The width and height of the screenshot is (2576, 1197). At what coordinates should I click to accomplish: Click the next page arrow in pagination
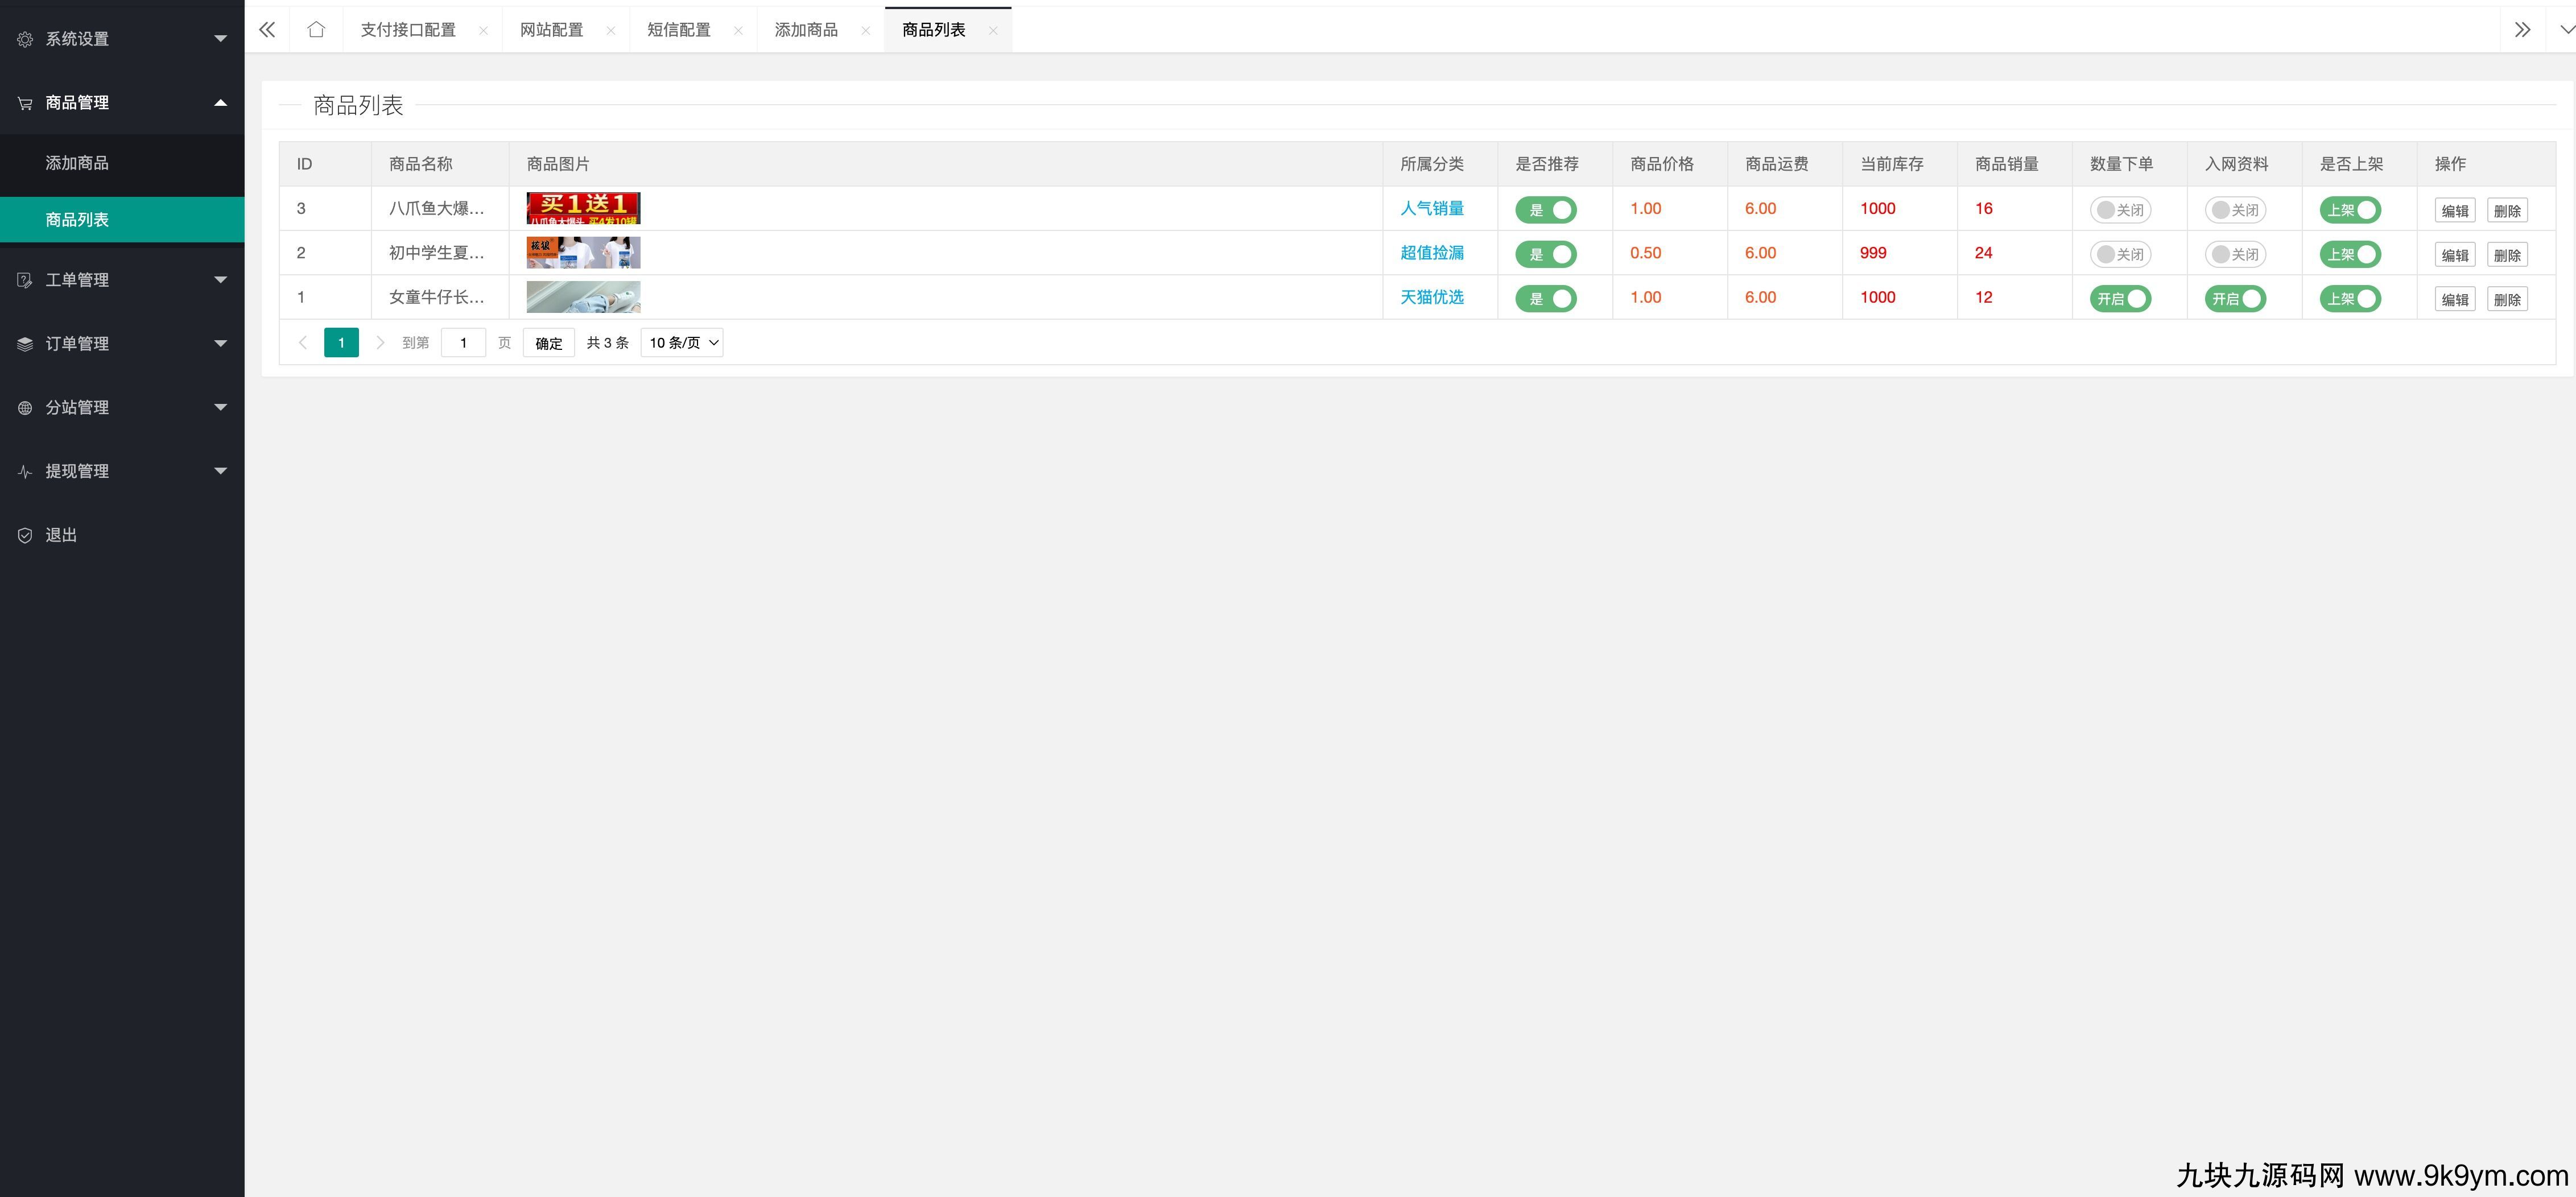pyautogui.click(x=380, y=343)
